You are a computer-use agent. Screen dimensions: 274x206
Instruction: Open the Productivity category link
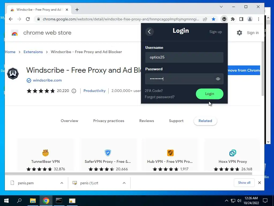[x=94, y=91]
